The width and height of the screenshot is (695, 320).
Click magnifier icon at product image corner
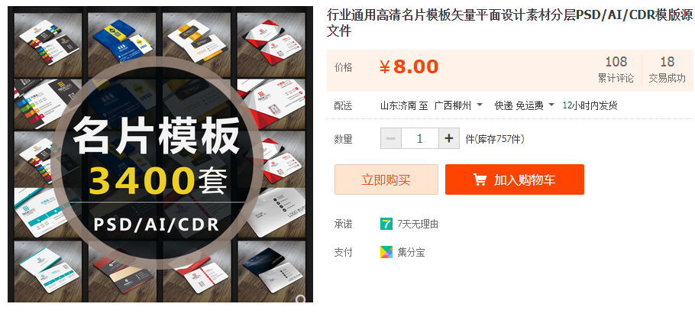pos(301,299)
